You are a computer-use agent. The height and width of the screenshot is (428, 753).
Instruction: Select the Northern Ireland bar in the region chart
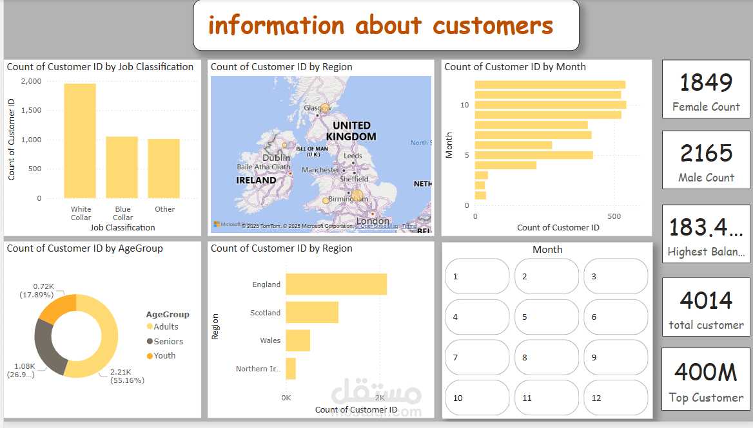(291, 368)
